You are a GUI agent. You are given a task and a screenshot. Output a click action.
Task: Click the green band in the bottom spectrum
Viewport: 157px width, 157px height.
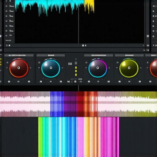pyautogui.click(x=40, y=137)
